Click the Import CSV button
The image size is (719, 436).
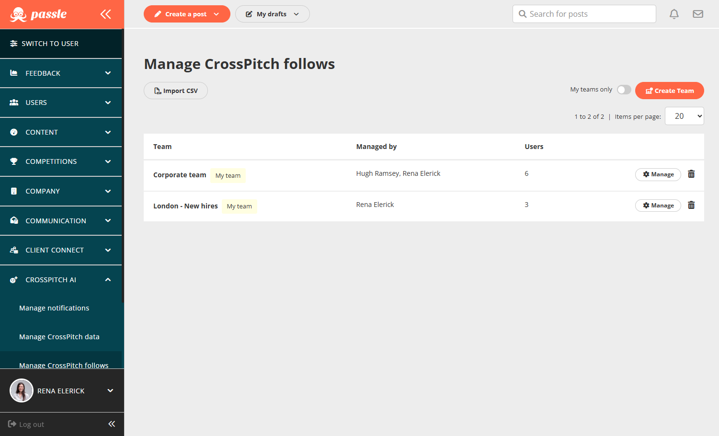coord(176,91)
